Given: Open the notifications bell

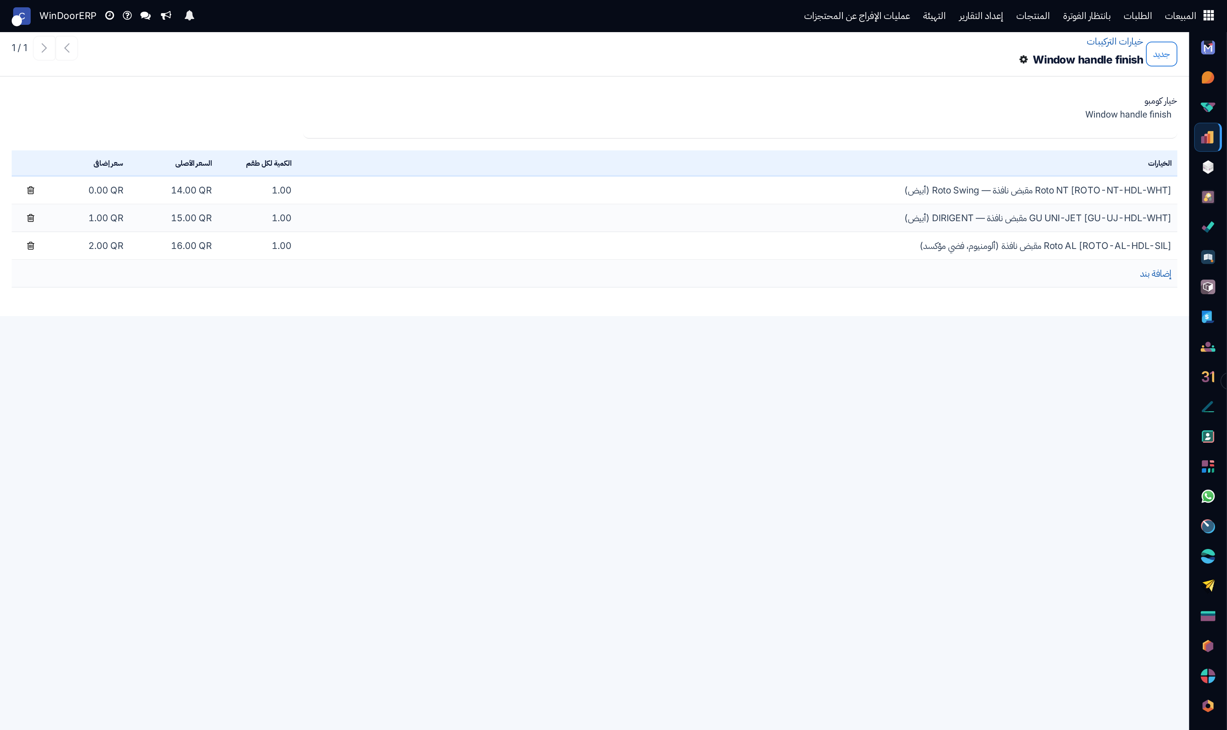Looking at the screenshot, I should point(190,16).
